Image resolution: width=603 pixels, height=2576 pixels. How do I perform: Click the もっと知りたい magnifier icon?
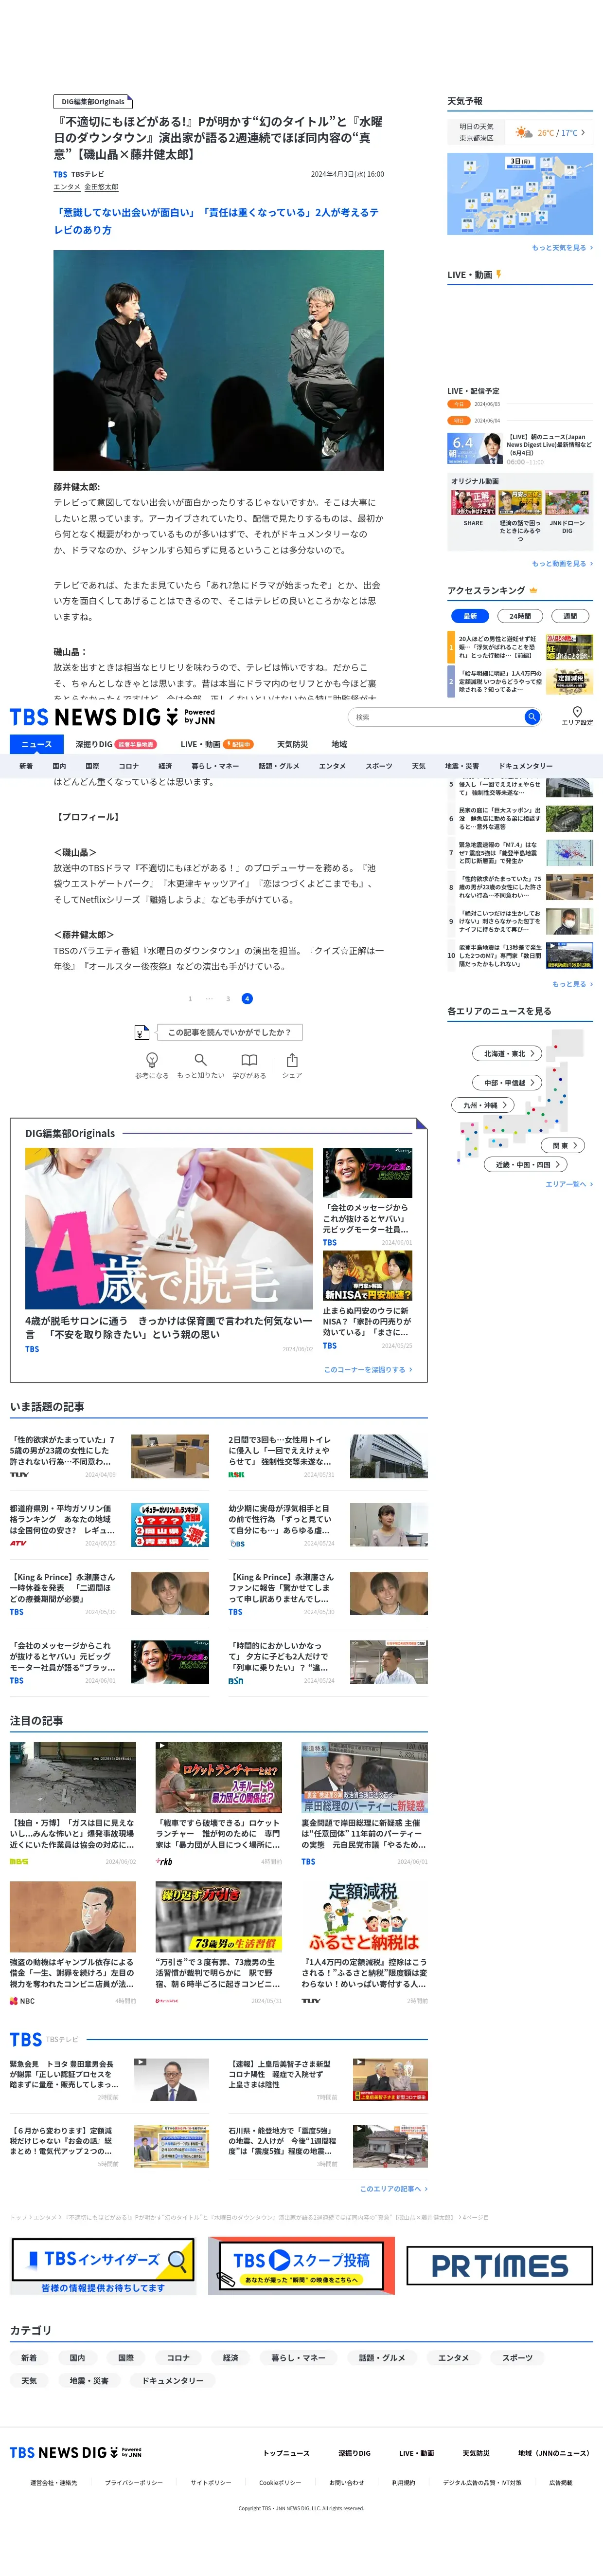pos(201,1060)
